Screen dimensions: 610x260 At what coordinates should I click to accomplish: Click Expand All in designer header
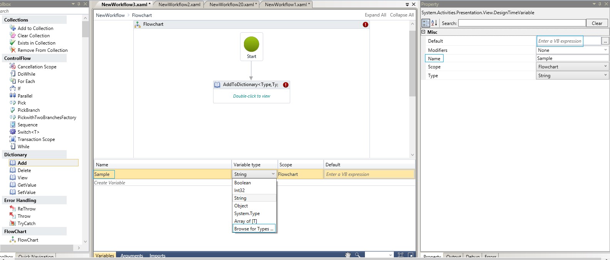pyautogui.click(x=375, y=15)
